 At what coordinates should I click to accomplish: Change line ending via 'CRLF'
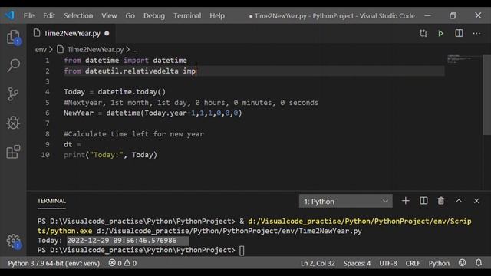coord(413,263)
